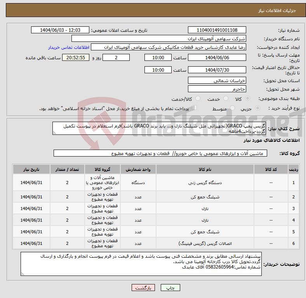The width and height of the screenshot is (306, 298).
Task: Click the remaining days field showing 2
Action: pyautogui.click(x=116, y=57)
